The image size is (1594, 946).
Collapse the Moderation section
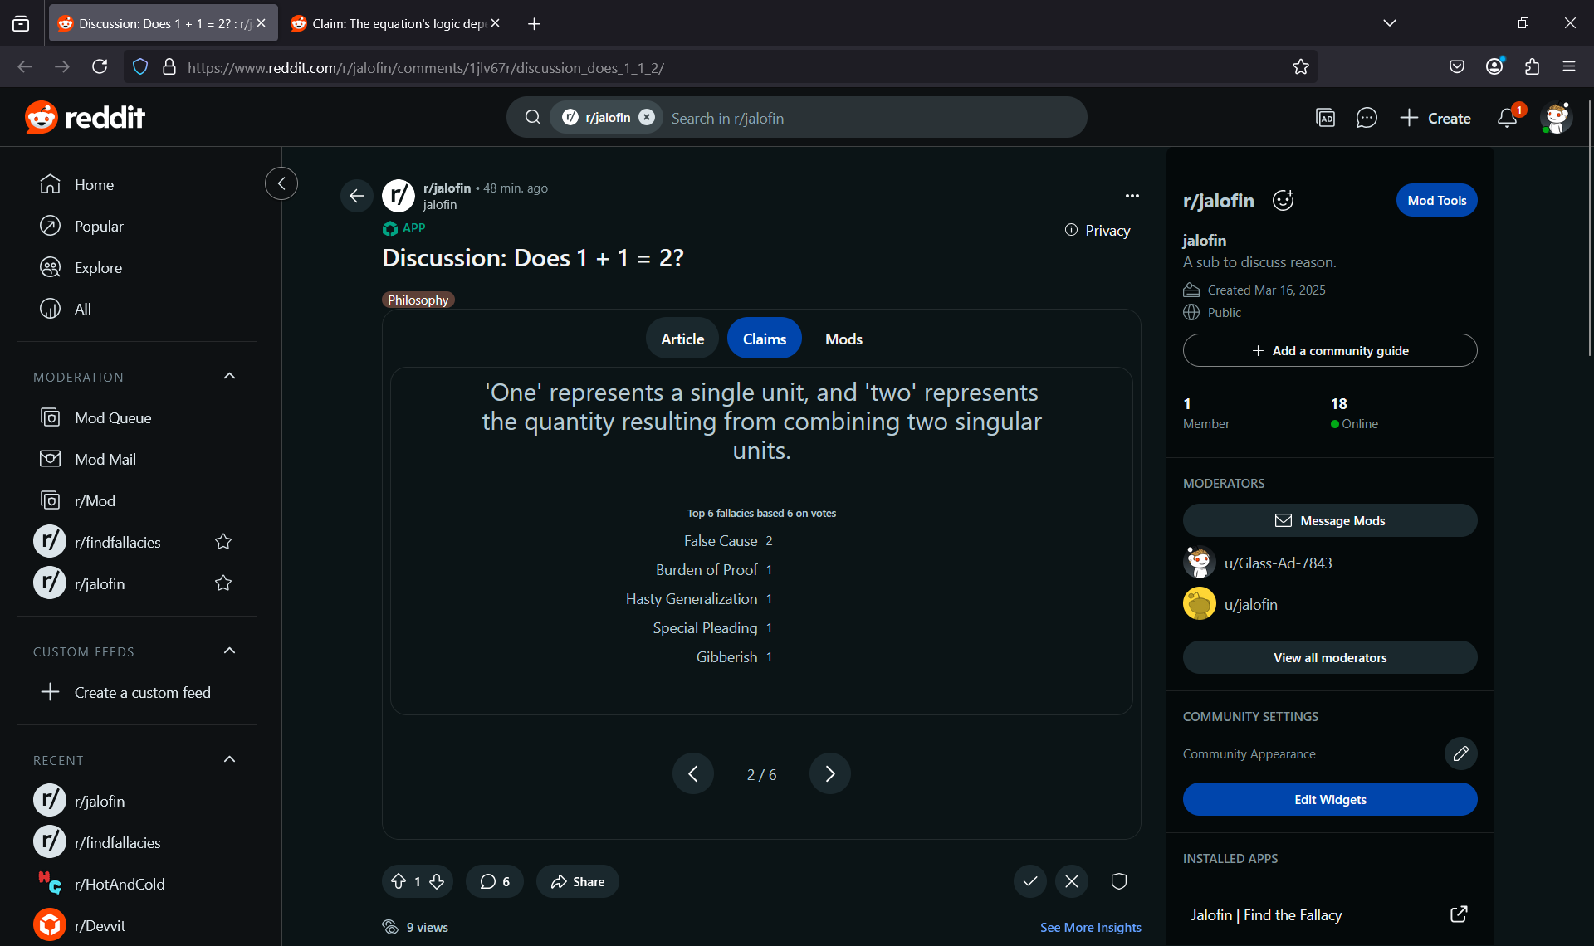pyautogui.click(x=230, y=377)
